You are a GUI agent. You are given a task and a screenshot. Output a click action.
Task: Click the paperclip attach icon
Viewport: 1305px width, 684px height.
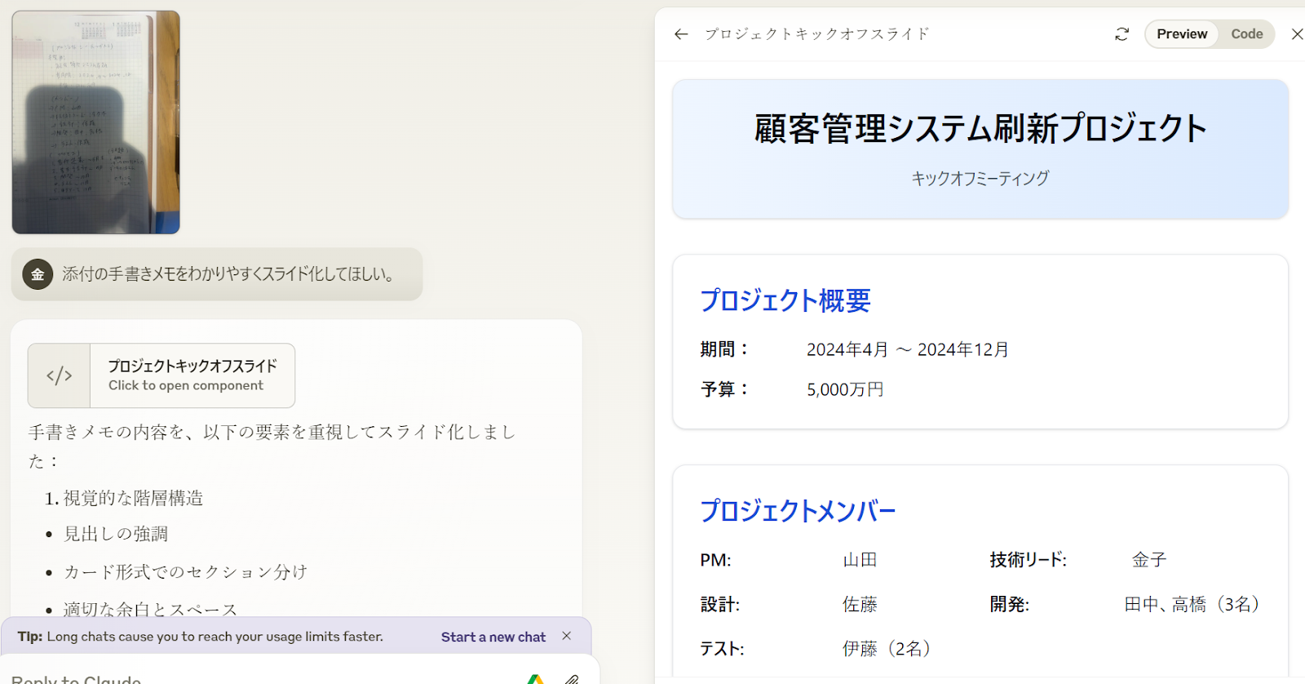(x=572, y=679)
